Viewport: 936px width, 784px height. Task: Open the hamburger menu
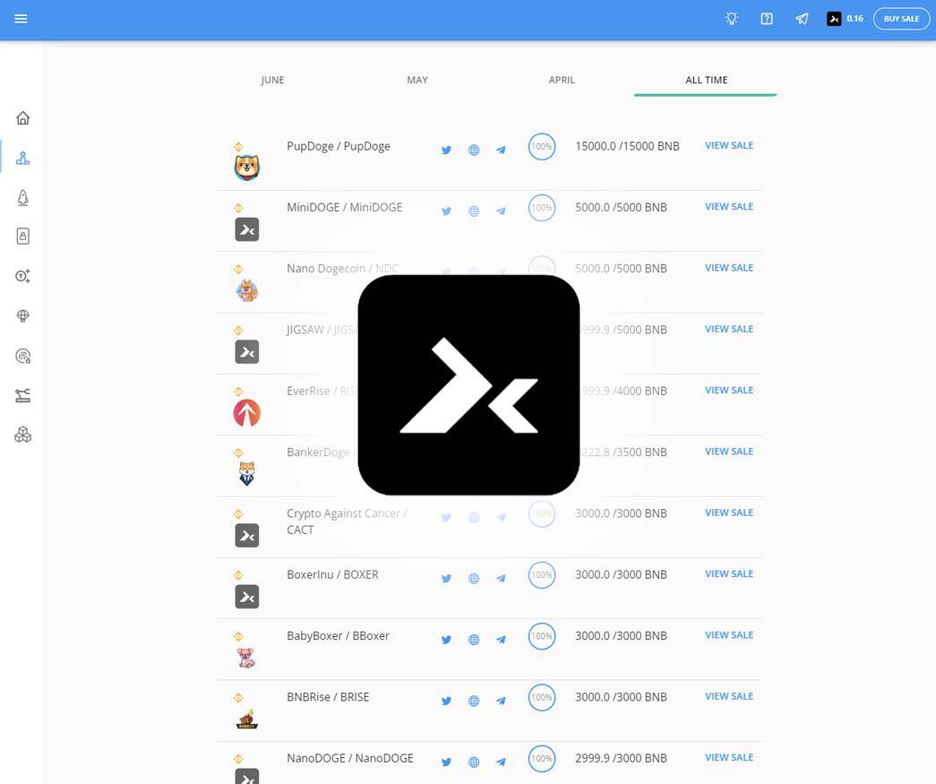point(21,19)
